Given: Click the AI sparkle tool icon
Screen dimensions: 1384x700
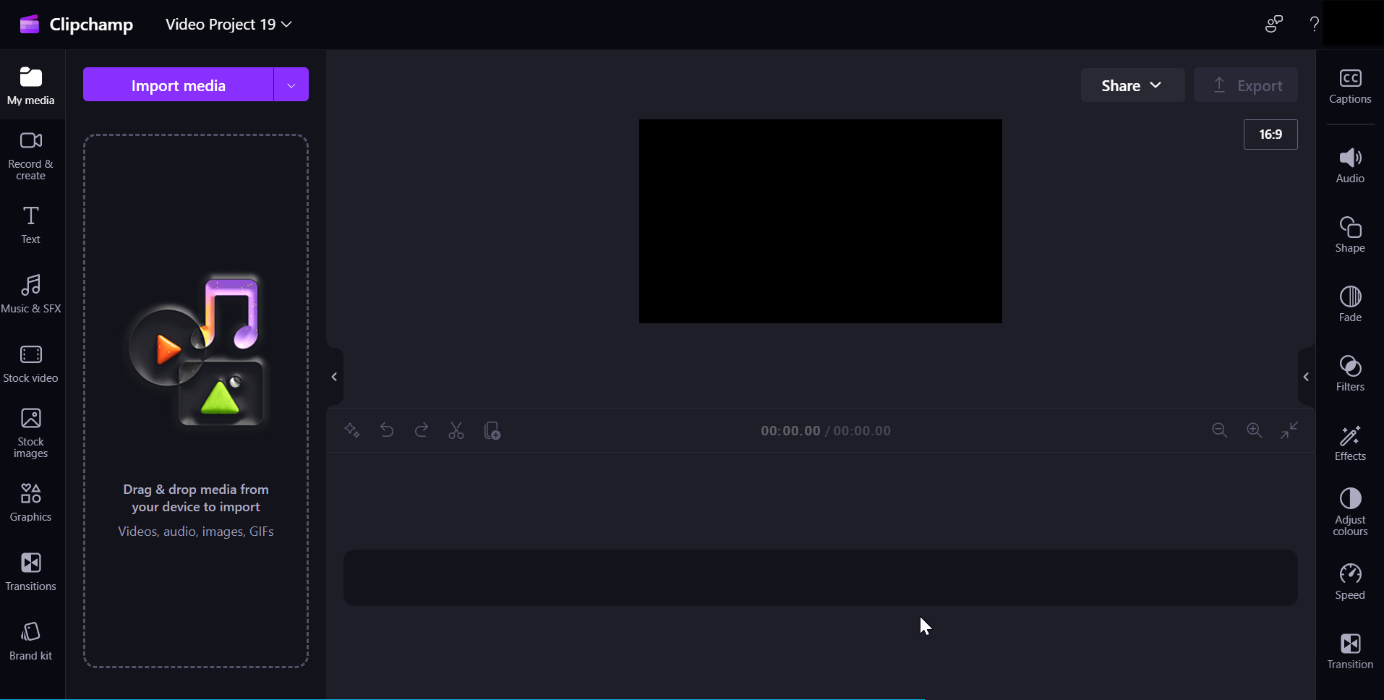Looking at the screenshot, I should (352, 431).
